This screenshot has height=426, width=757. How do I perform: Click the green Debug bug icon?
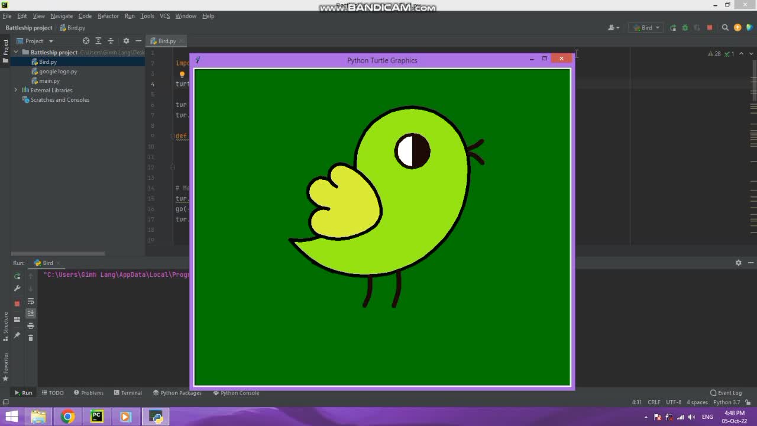tap(685, 28)
